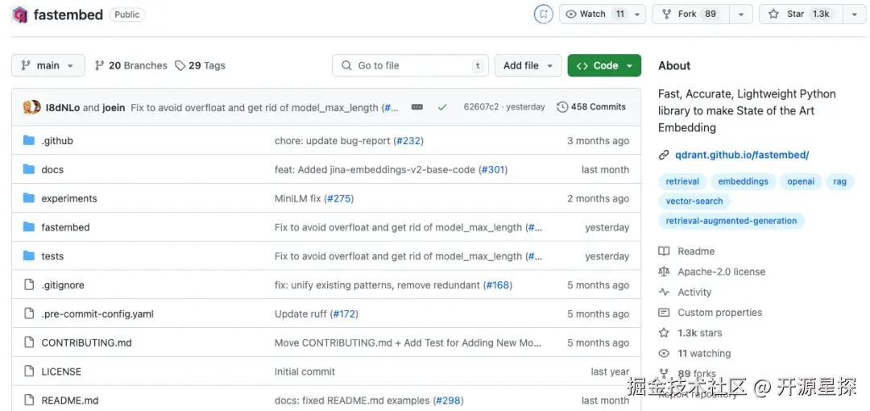Open the fastembed source folder
Viewport: 870px width, 411px height.
pos(65,228)
